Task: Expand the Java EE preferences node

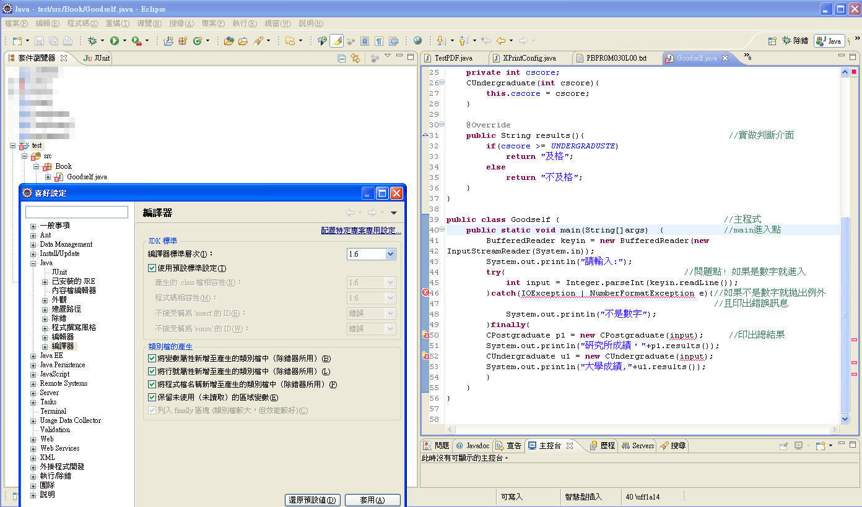Action: coord(33,356)
